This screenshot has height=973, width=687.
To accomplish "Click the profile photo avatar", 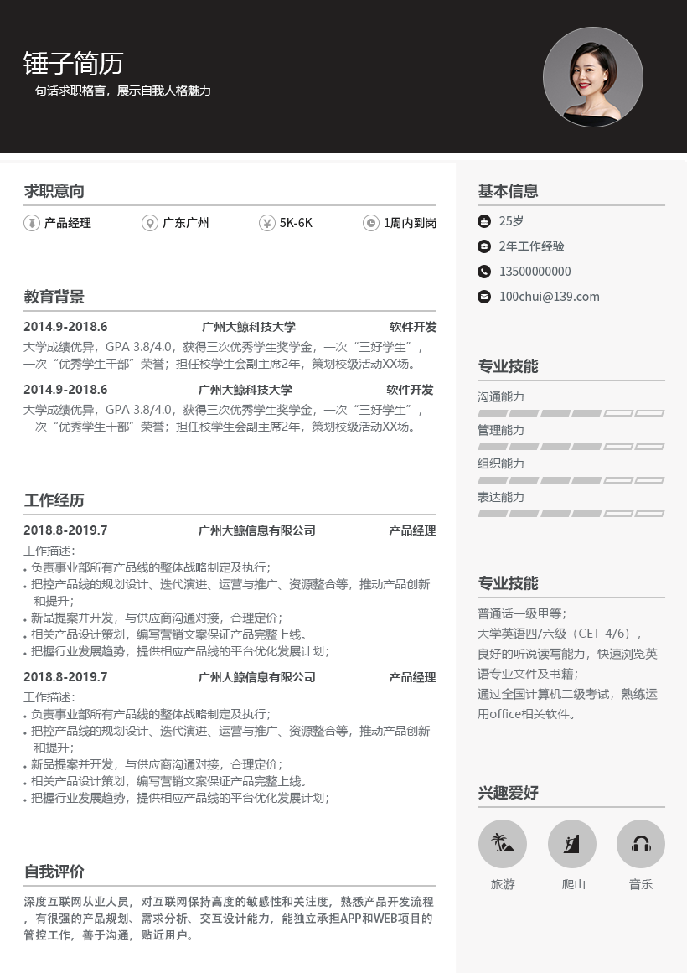I will [x=592, y=77].
